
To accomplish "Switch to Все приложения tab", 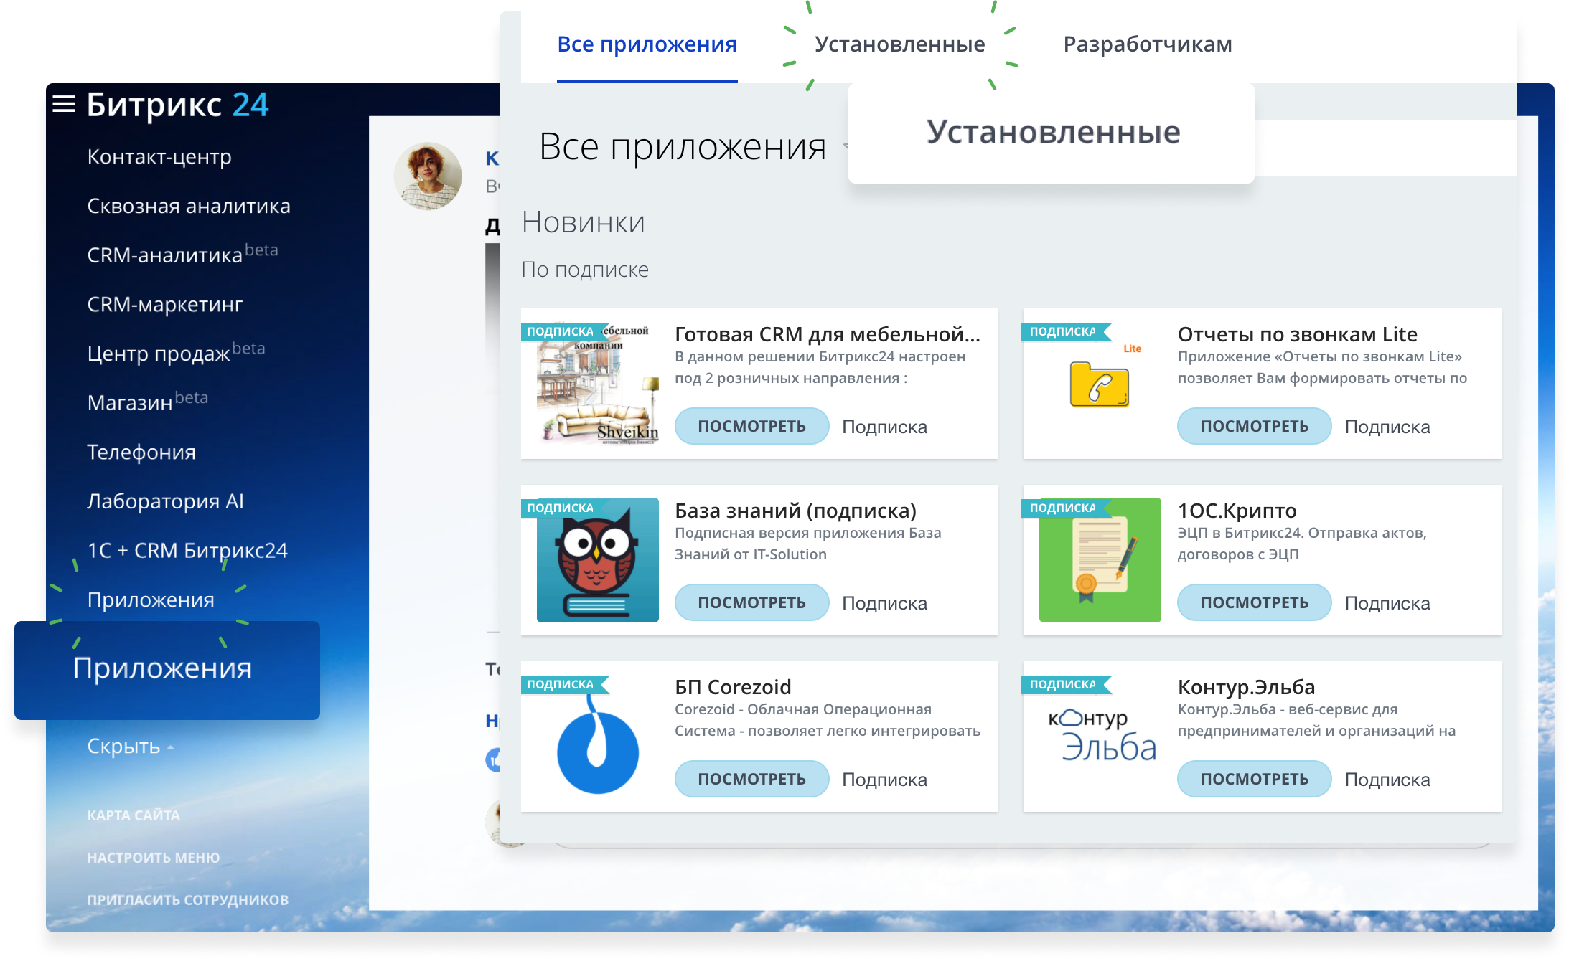I will 647,44.
